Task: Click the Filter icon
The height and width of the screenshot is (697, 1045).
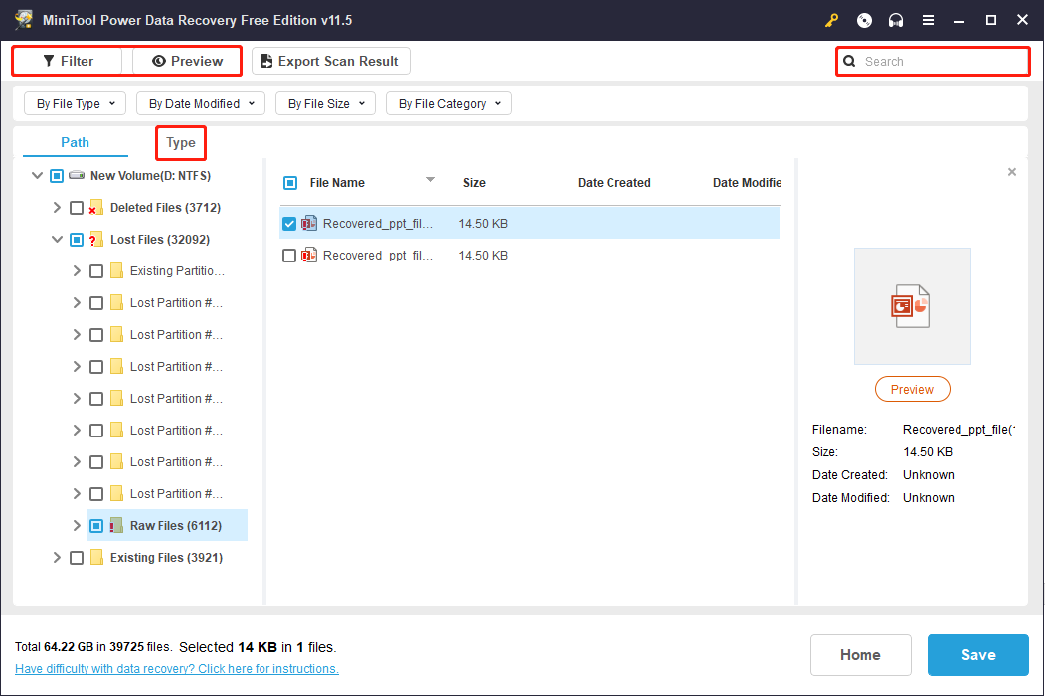Action: click(47, 61)
